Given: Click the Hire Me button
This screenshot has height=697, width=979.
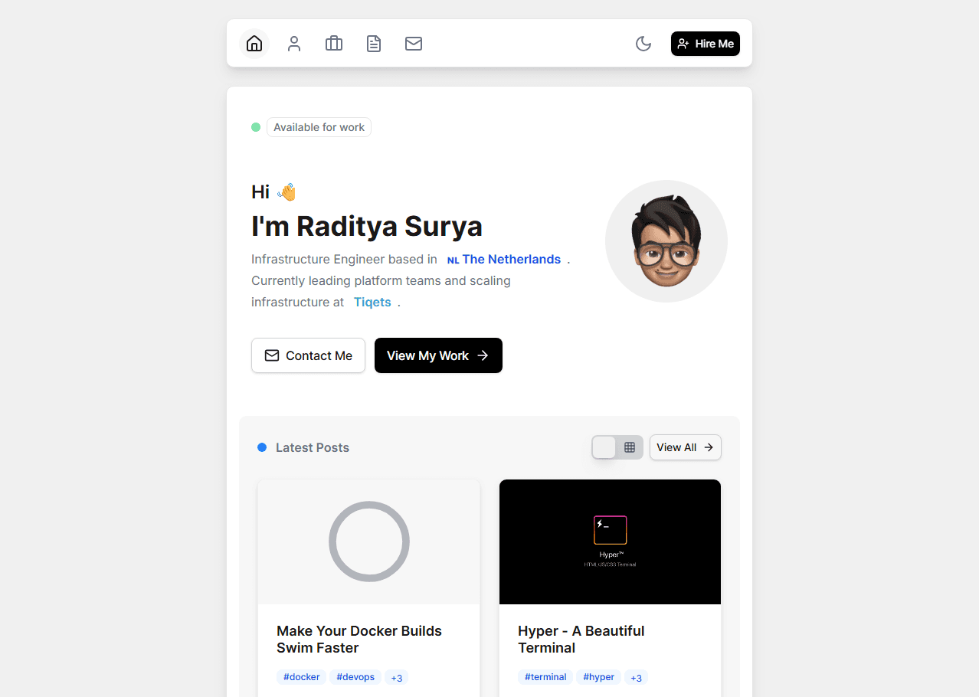Looking at the screenshot, I should (706, 44).
